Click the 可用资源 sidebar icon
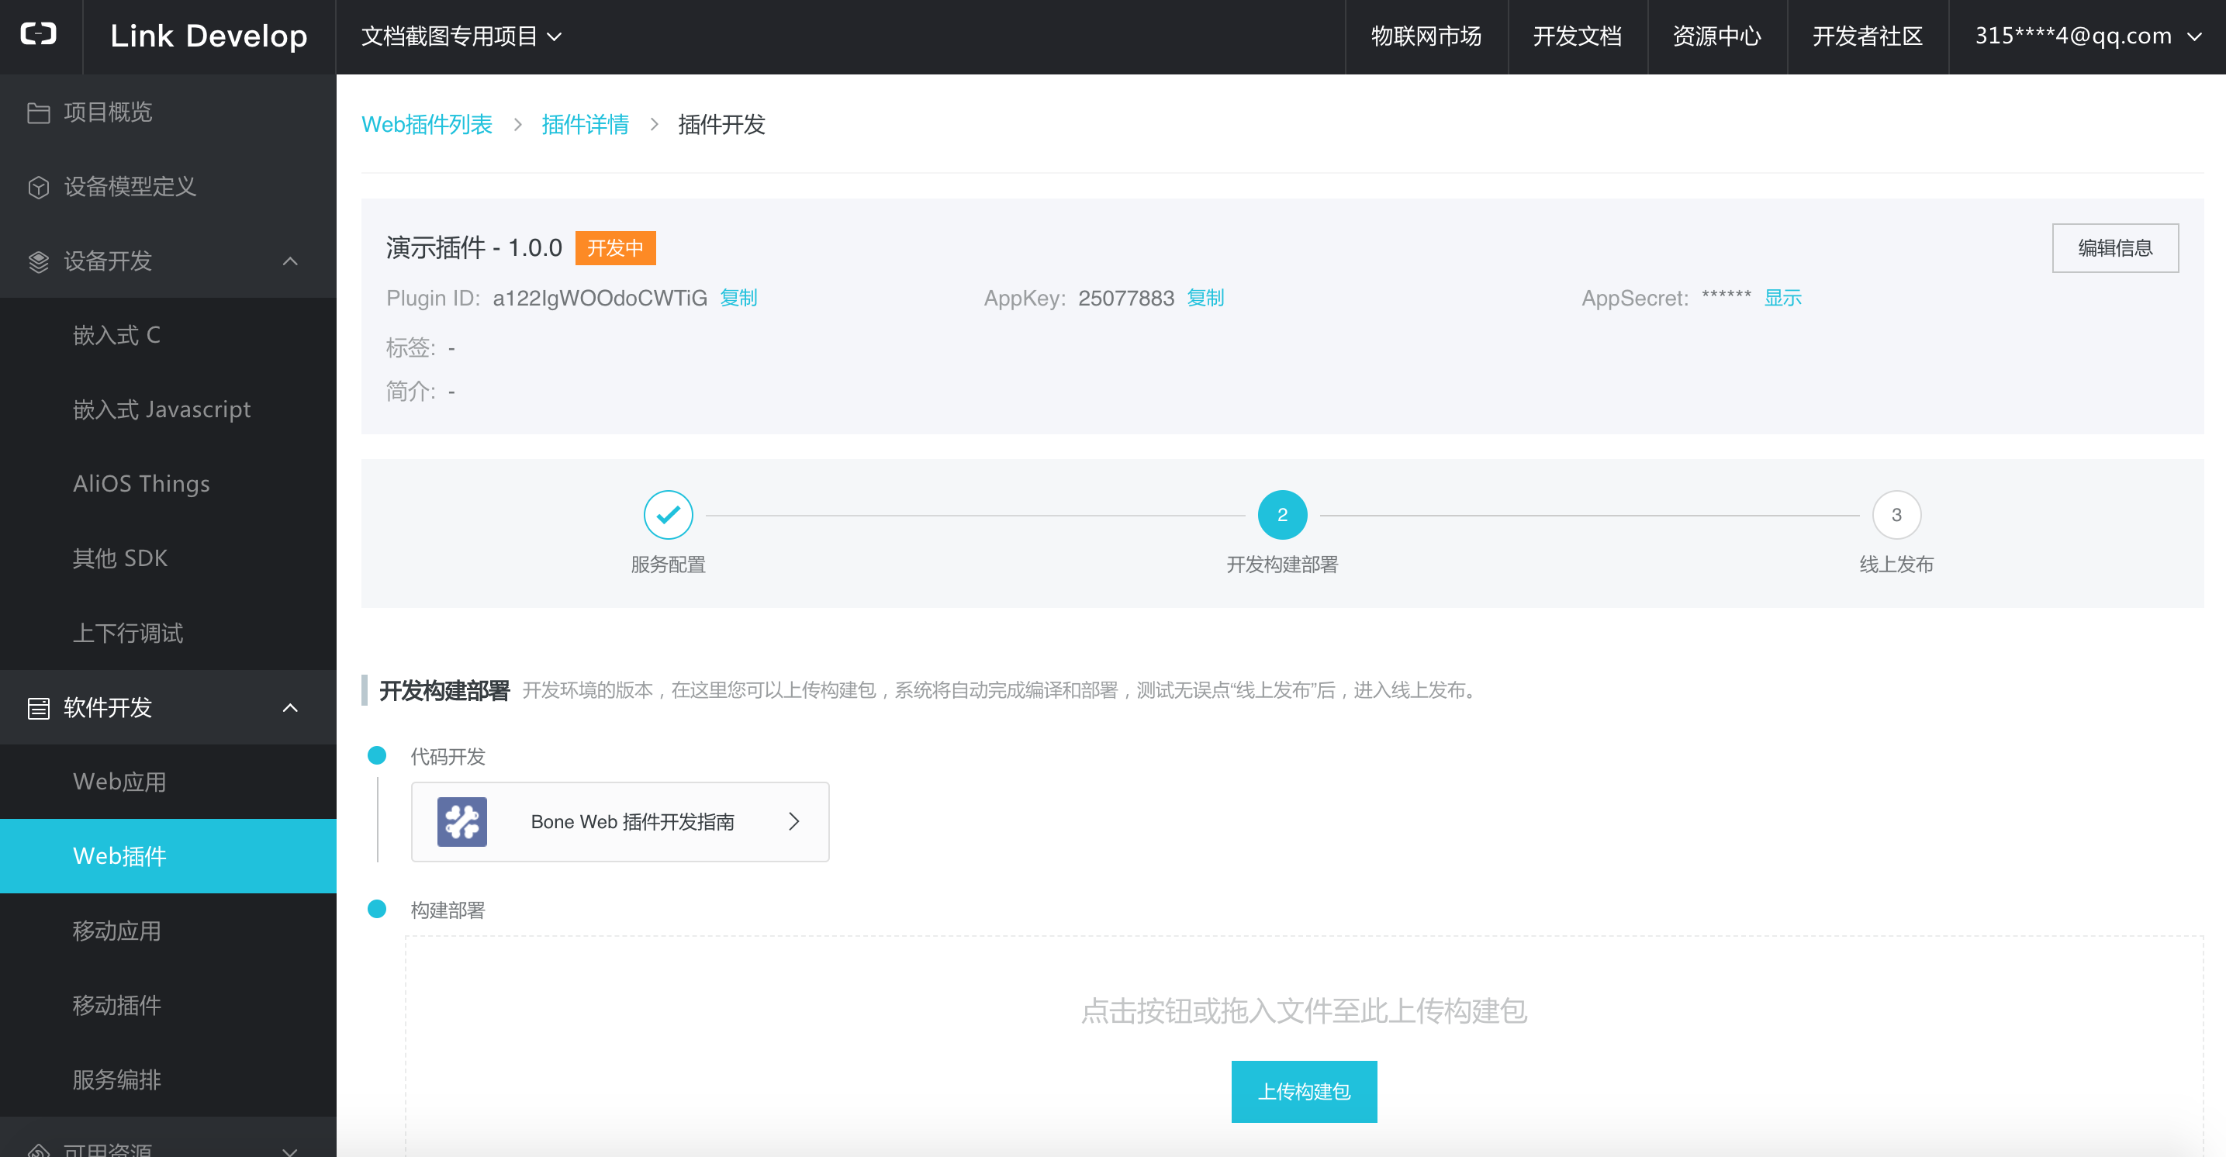This screenshot has height=1157, width=2226. [x=38, y=1149]
